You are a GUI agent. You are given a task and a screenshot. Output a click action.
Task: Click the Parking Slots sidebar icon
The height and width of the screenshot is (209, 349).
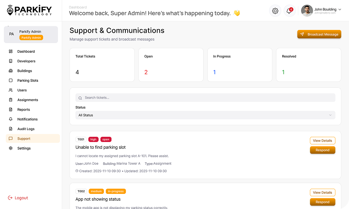click(x=10, y=81)
